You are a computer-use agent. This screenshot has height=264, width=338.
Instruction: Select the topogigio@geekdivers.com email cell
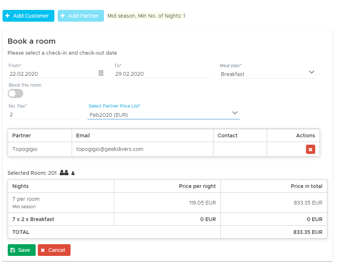coord(143,149)
